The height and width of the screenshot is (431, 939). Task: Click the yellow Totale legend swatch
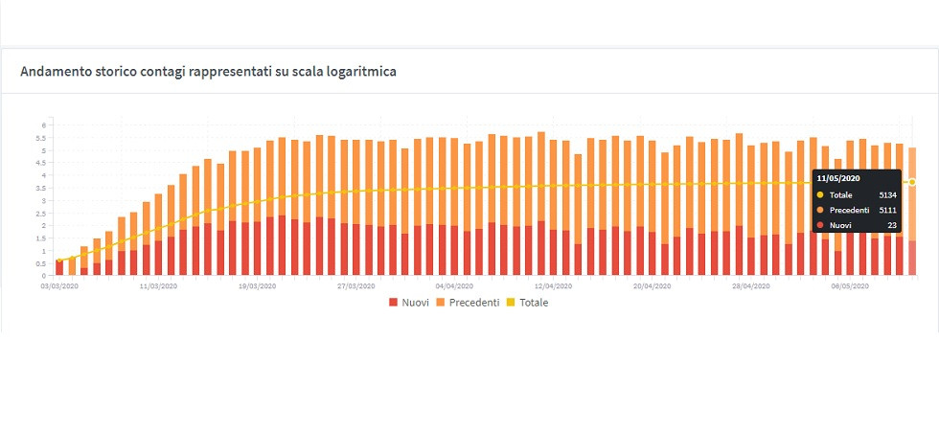click(512, 303)
